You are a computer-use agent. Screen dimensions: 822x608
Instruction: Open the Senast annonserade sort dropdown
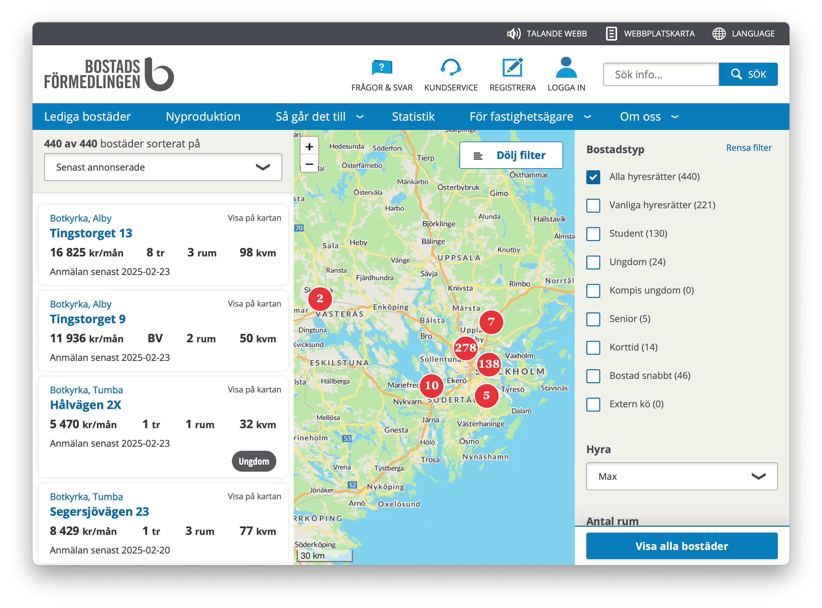tap(163, 167)
